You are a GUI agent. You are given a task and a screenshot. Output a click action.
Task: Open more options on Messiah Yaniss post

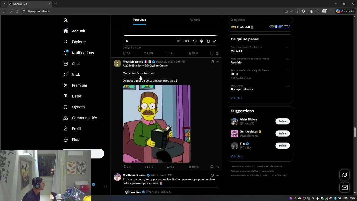tap(217, 62)
